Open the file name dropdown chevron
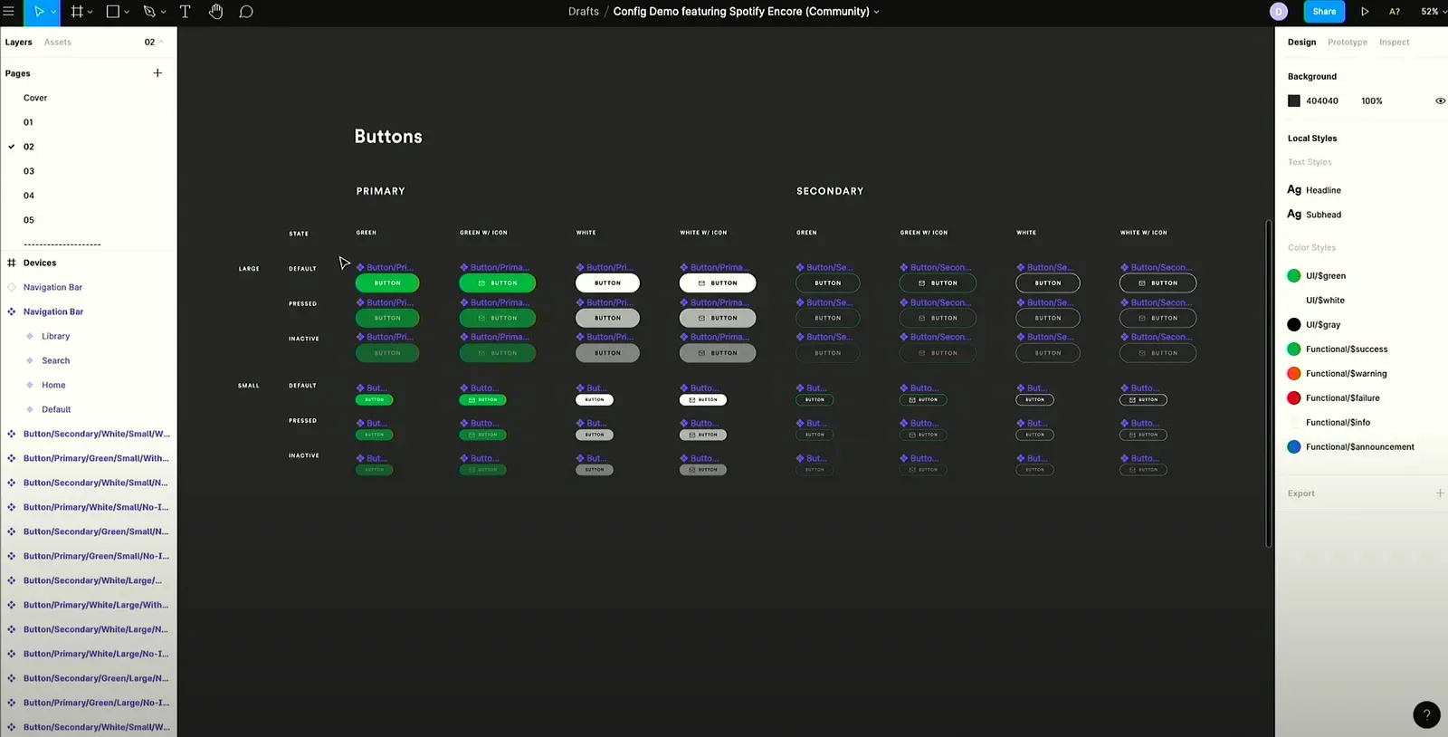This screenshot has height=737, width=1448. [876, 12]
